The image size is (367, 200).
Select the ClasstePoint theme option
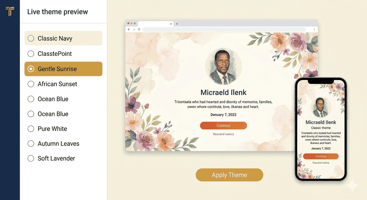point(31,54)
